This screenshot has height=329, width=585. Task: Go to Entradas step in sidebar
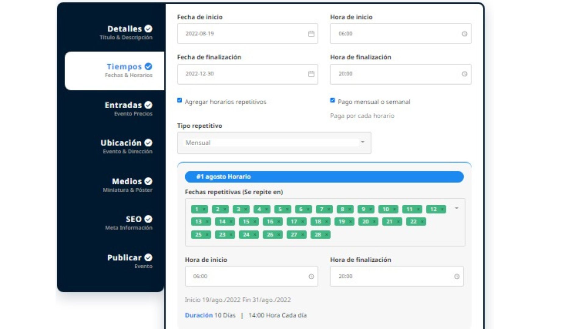point(128,108)
